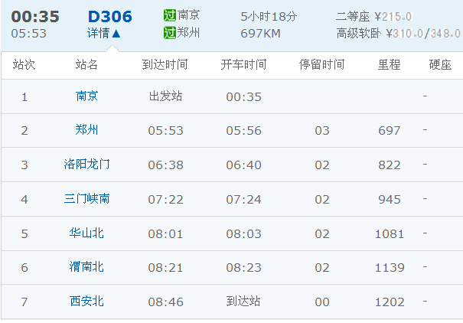This screenshot has width=463, height=323.
Task: Select mileage 1081 in 华山北 row
Action: 390,234
